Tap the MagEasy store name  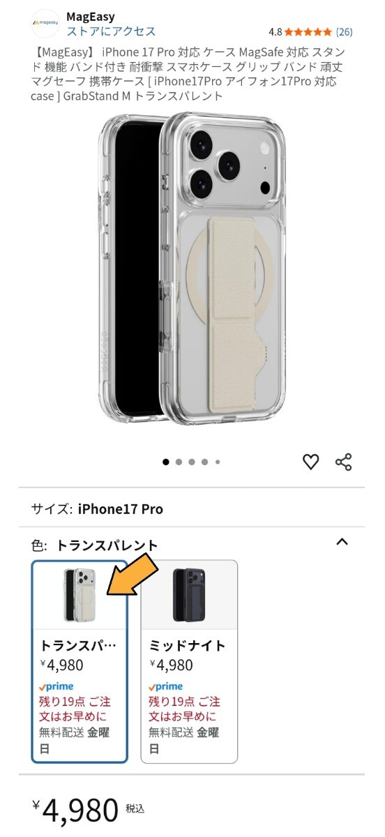tap(91, 16)
